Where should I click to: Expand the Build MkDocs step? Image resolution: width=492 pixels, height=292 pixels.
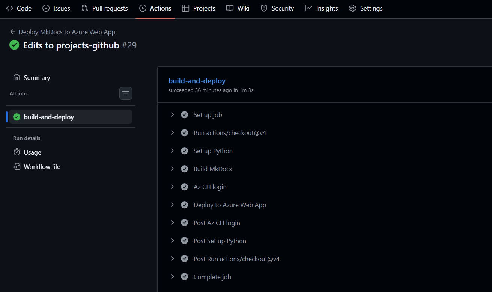point(172,169)
